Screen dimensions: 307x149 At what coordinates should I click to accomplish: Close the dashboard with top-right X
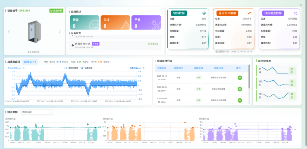point(301,5)
